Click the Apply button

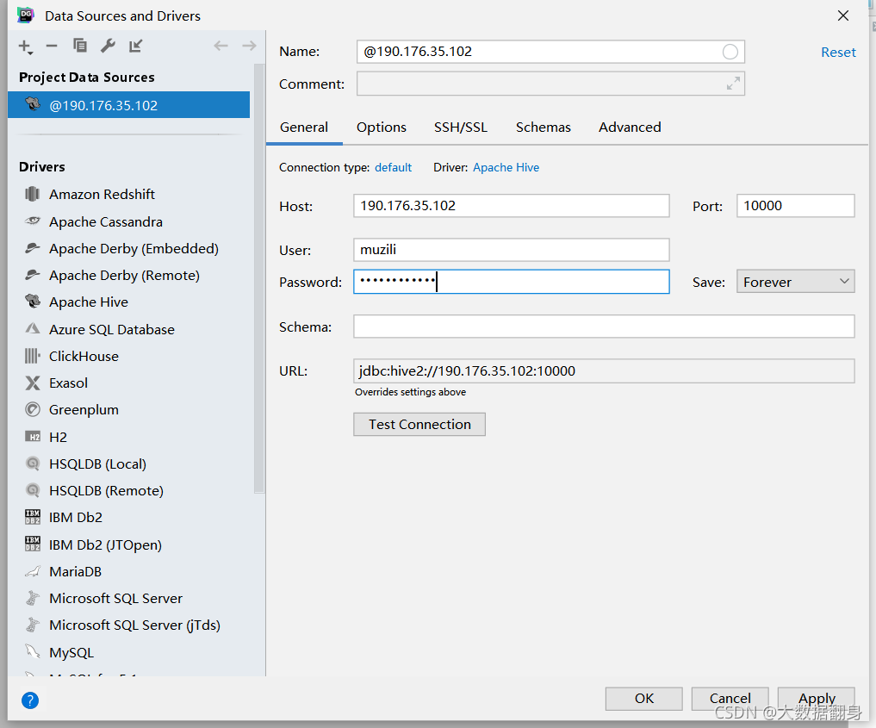point(817,699)
